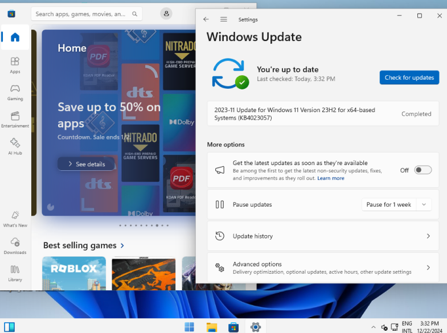Open Downloads in Store sidebar
The width and height of the screenshot is (447, 333).
point(15,246)
